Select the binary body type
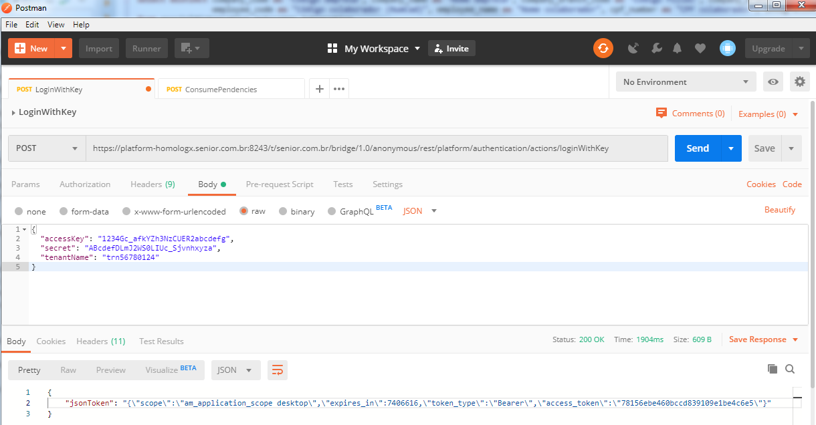 point(283,211)
